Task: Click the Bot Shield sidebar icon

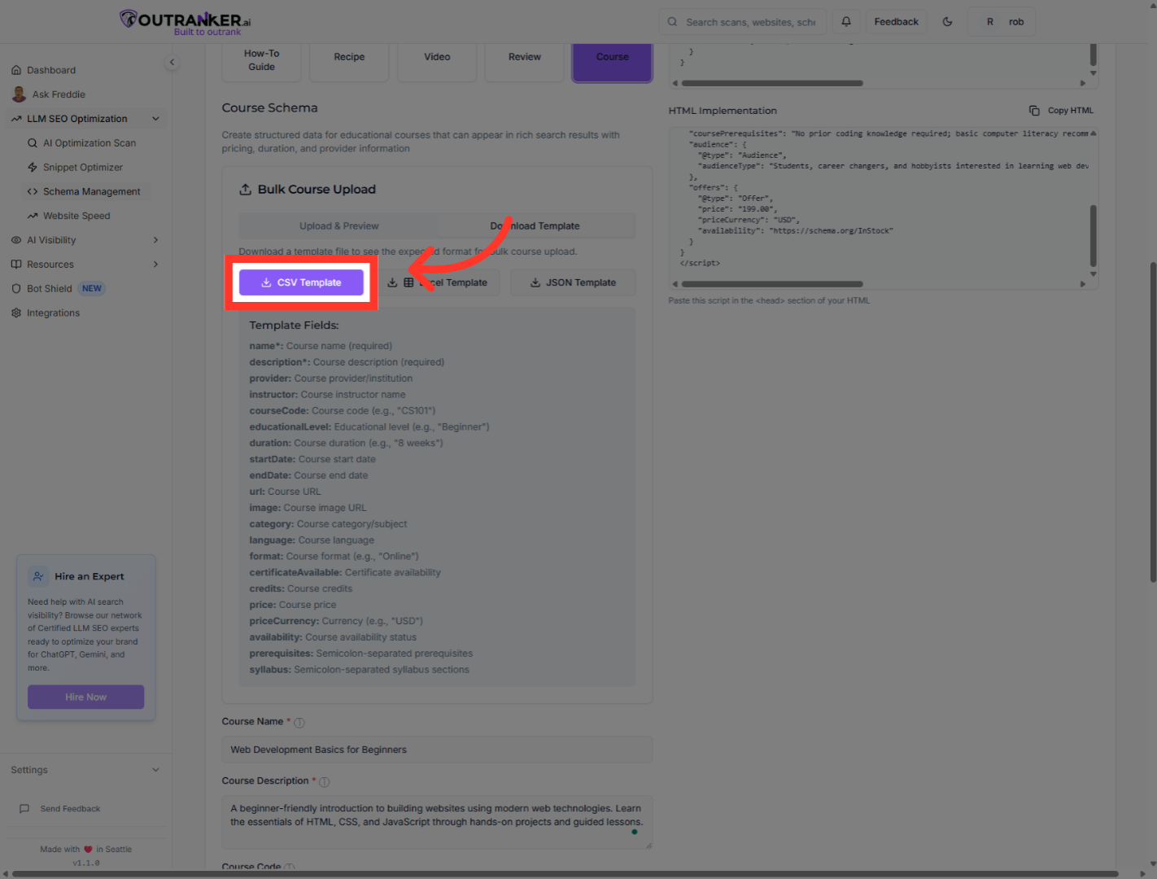Action: click(x=16, y=287)
